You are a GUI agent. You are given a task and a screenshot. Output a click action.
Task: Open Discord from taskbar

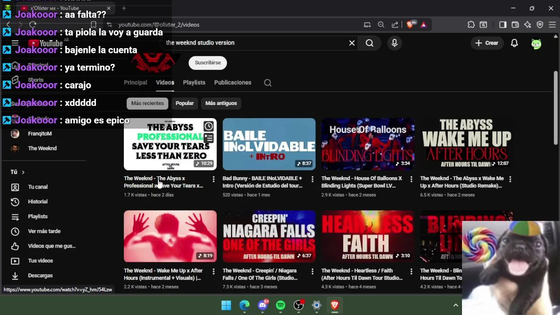[262, 305]
